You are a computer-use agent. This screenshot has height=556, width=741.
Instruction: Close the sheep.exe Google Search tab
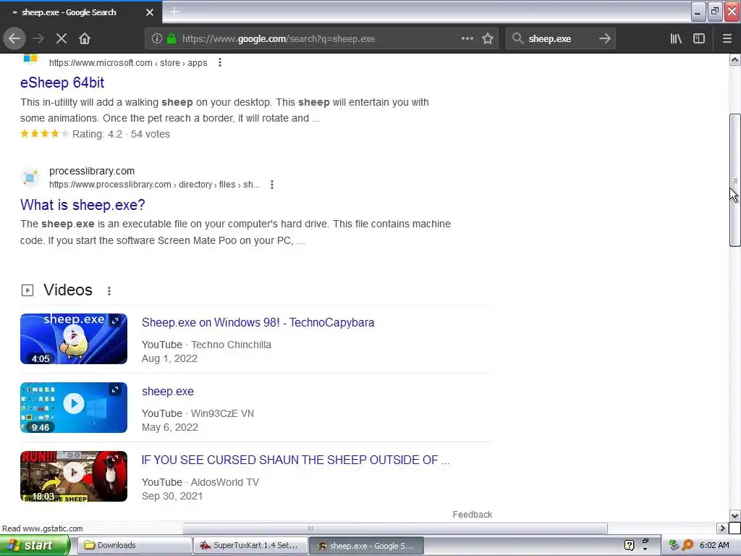pos(150,12)
